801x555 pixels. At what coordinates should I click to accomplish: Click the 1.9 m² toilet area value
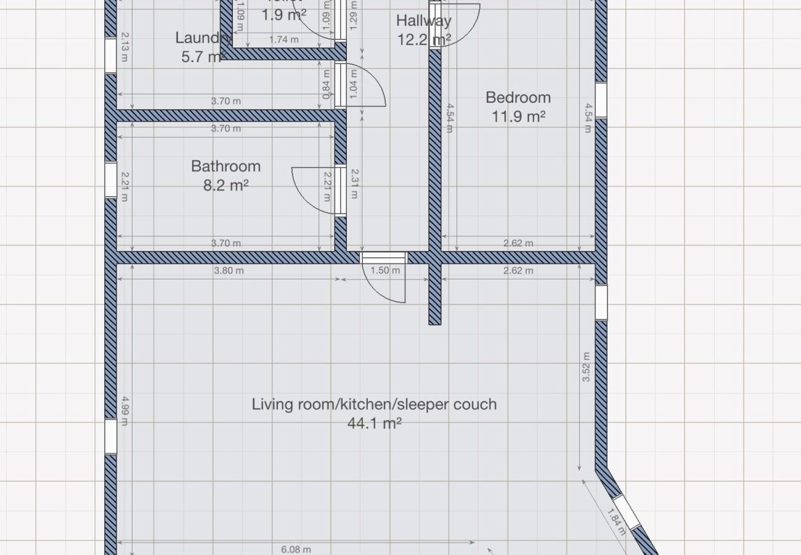284,15
